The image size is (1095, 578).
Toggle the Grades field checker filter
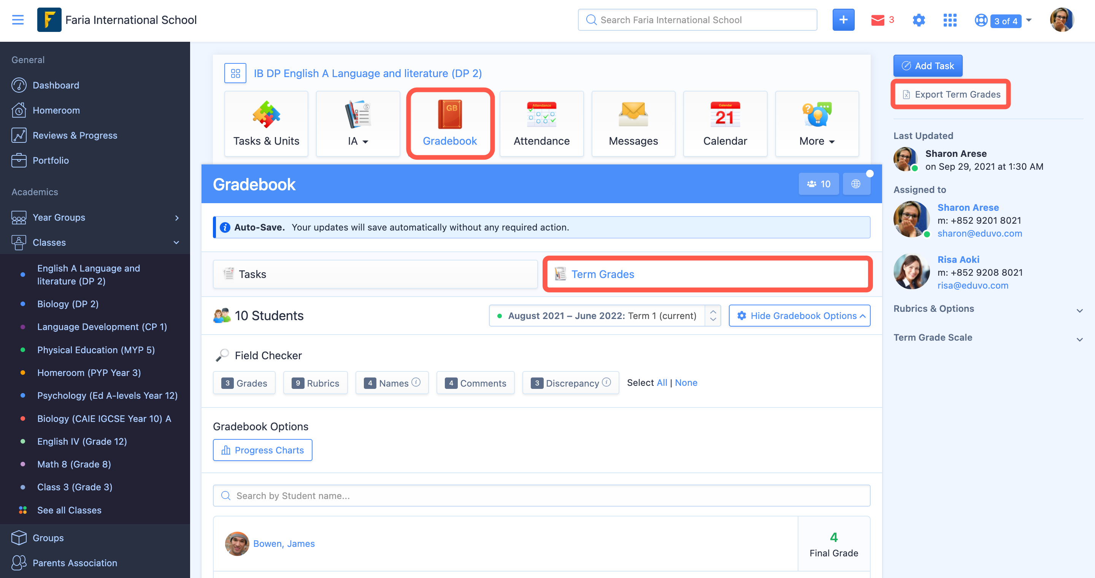click(244, 383)
